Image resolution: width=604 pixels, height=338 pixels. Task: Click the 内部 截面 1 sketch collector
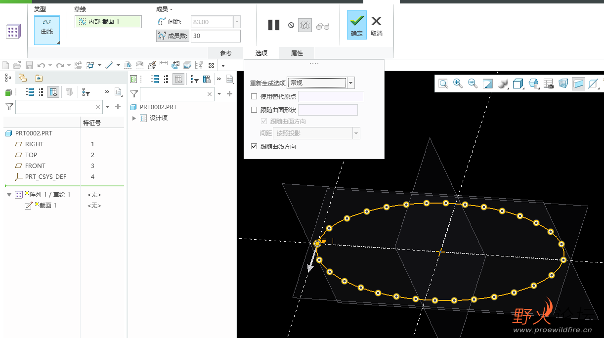(x=108, y=22)
